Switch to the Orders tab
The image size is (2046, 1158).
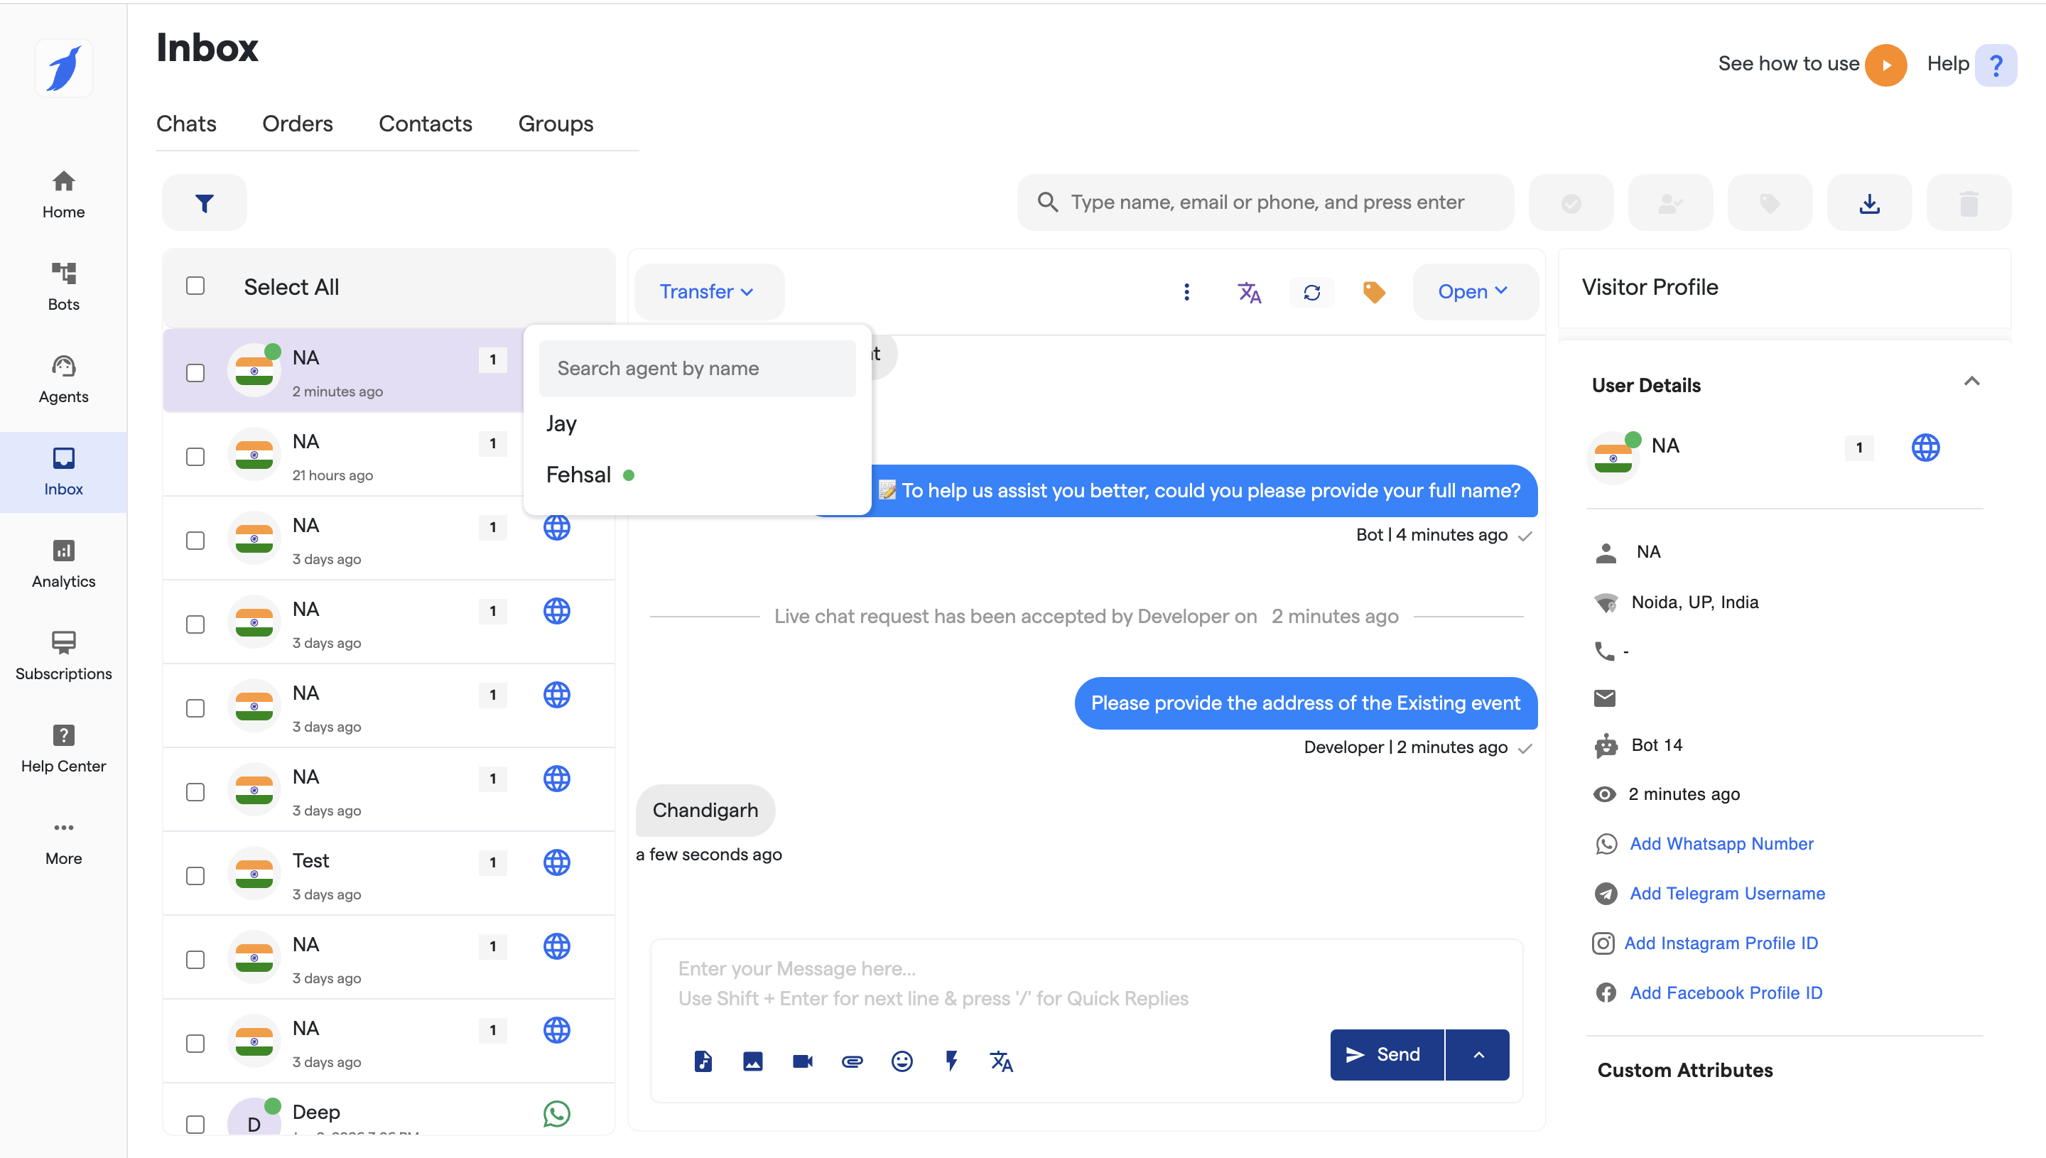[298, 124]
